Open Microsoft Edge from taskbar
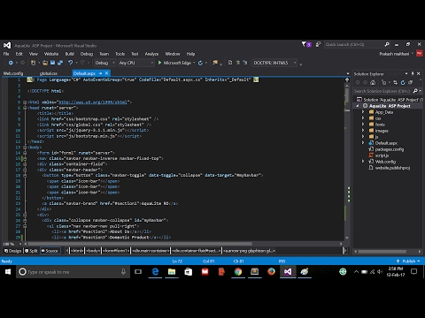 155,272
